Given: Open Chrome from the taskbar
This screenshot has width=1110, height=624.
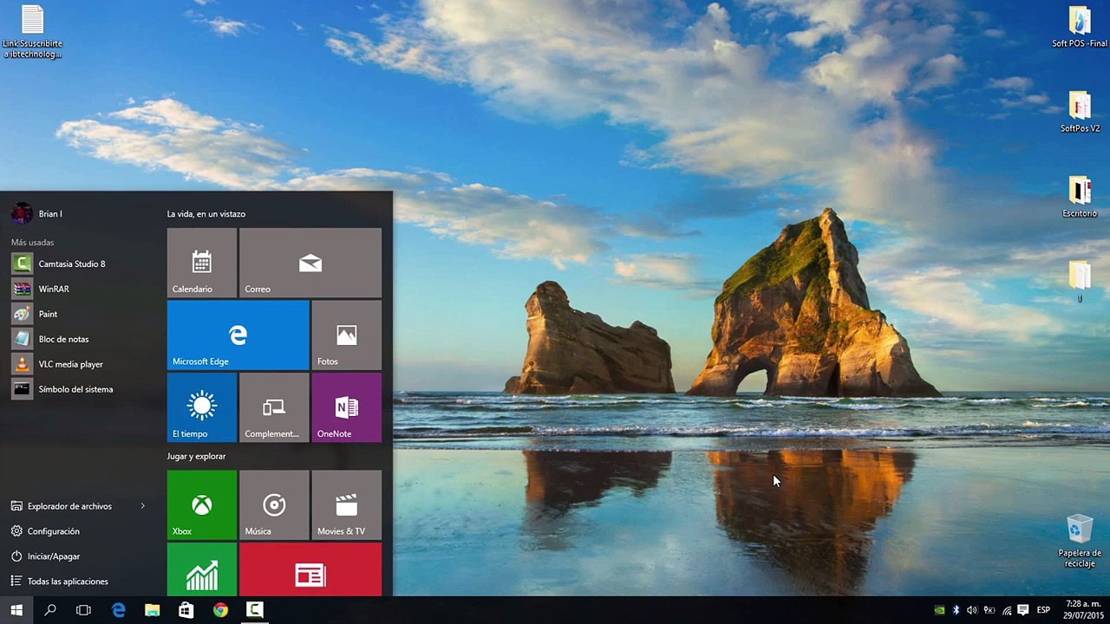Looking at the screenshot, I should point(220,610).
